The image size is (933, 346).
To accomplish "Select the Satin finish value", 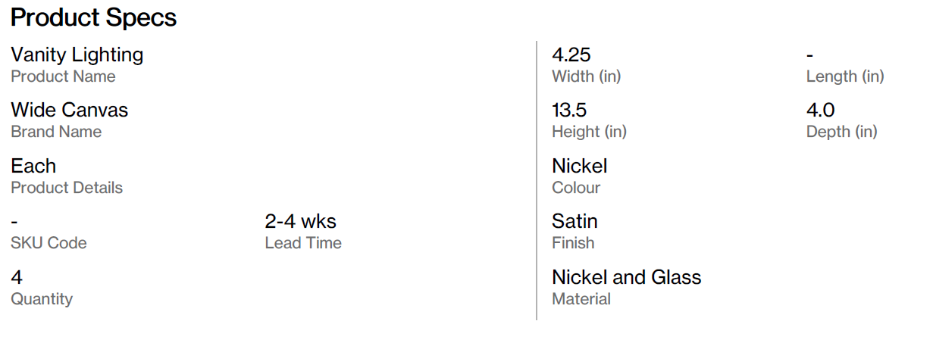I will (575, 221).
